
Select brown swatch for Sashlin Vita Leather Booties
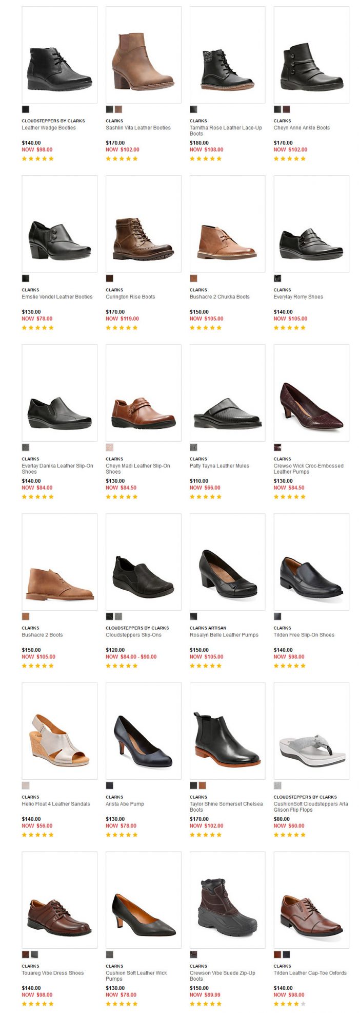[x=118, y=109]
